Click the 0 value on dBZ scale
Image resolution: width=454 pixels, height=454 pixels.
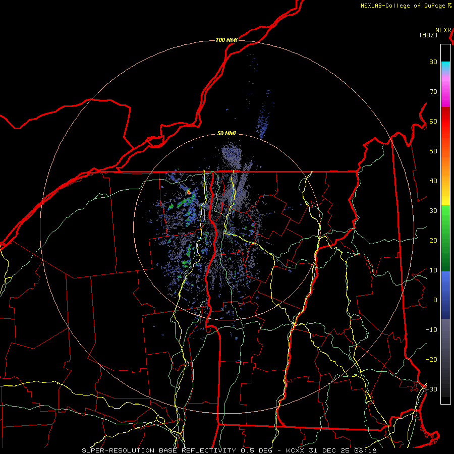coord(435,300)
